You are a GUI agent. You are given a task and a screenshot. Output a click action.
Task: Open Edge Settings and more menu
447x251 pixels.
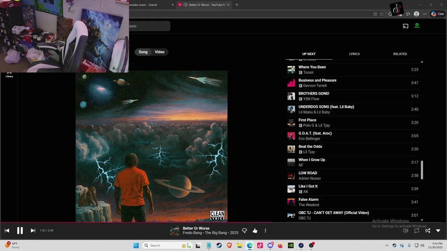point(425,14)
